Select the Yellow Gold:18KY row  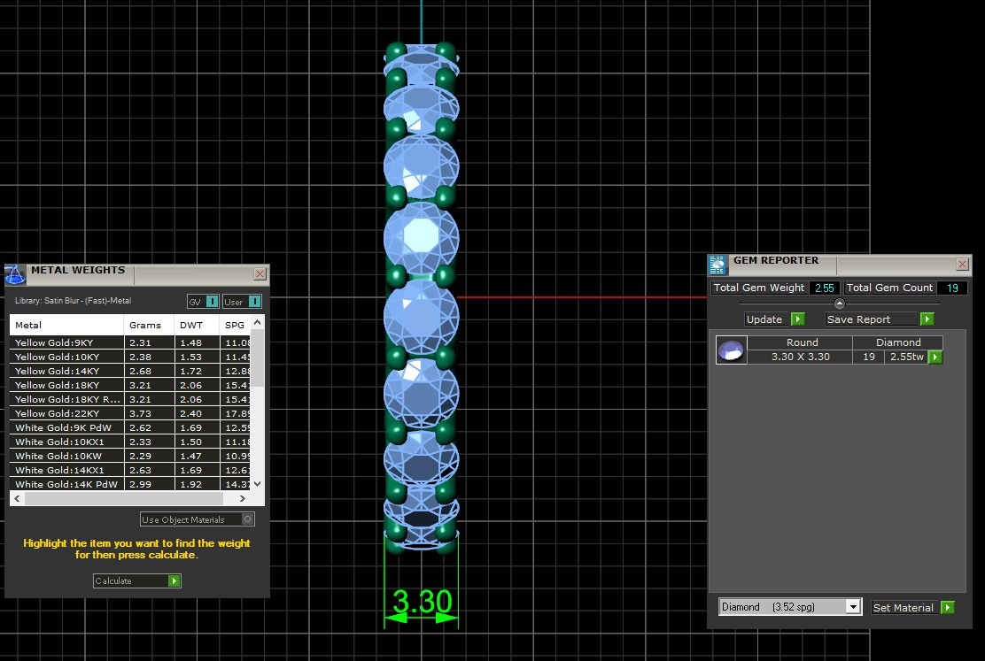point(131,385)
